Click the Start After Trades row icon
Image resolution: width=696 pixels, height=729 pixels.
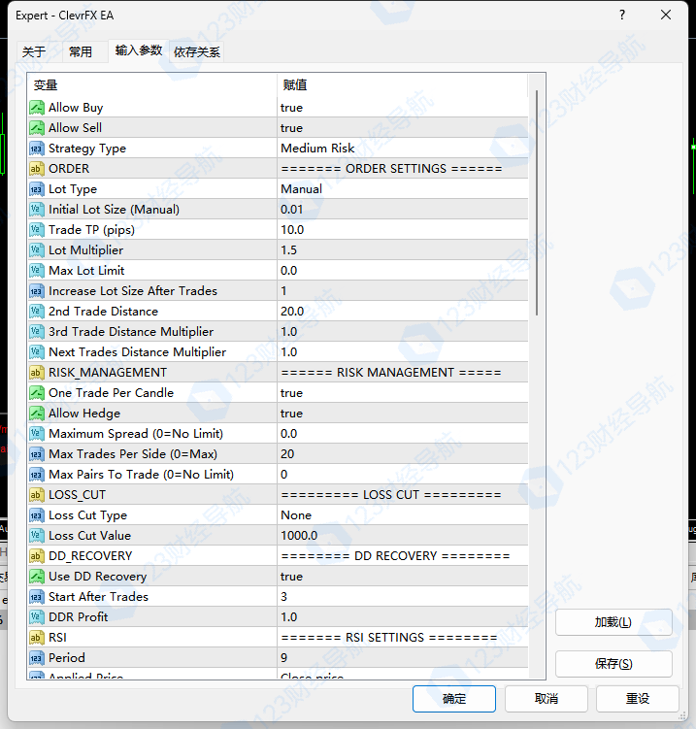click(x=37, y=597)
